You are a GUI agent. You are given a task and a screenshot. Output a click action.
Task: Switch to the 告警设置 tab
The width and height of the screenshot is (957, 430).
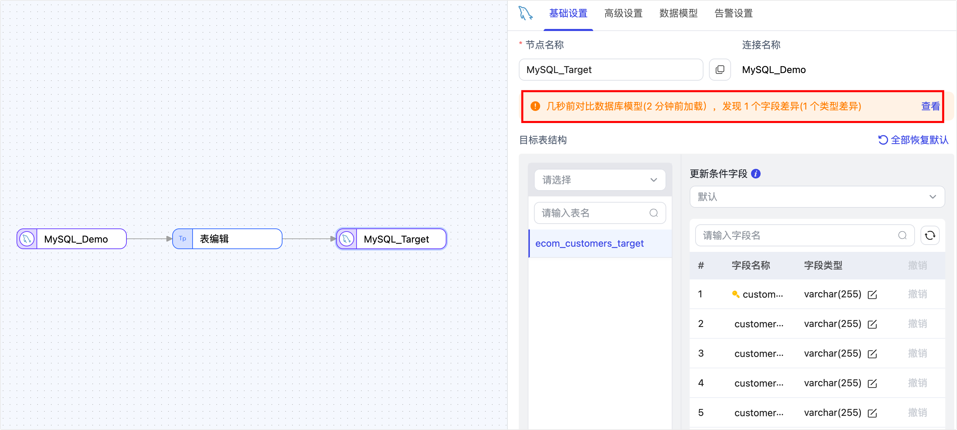click(x=733, y=13)
